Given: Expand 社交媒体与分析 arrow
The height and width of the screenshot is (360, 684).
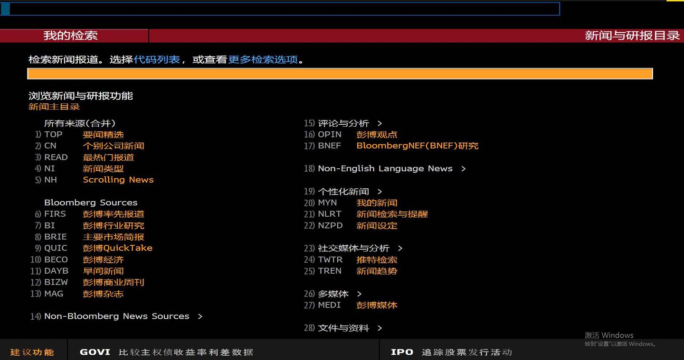Looking at the screenshot, I should point(400,249).
